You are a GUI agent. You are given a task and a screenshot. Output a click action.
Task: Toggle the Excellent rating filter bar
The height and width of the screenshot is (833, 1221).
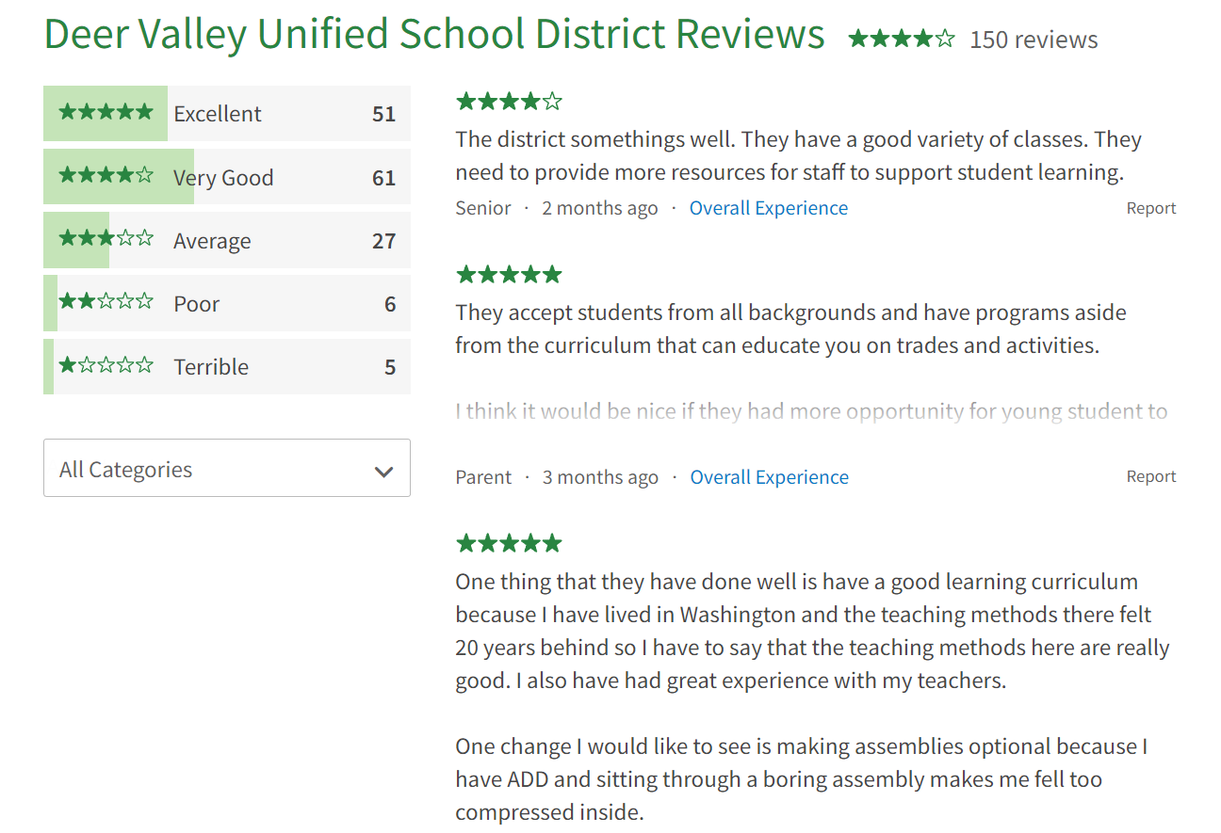pyautogui.click(x=226, y=113)
